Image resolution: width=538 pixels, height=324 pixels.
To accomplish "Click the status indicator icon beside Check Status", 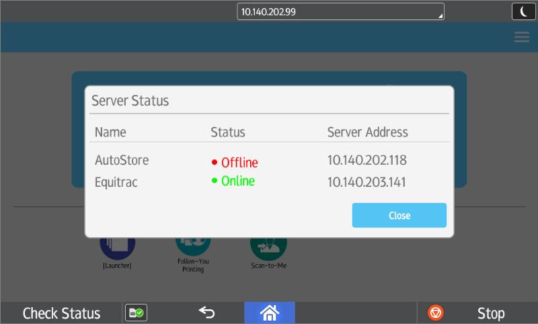I will [x=137, y=313].
